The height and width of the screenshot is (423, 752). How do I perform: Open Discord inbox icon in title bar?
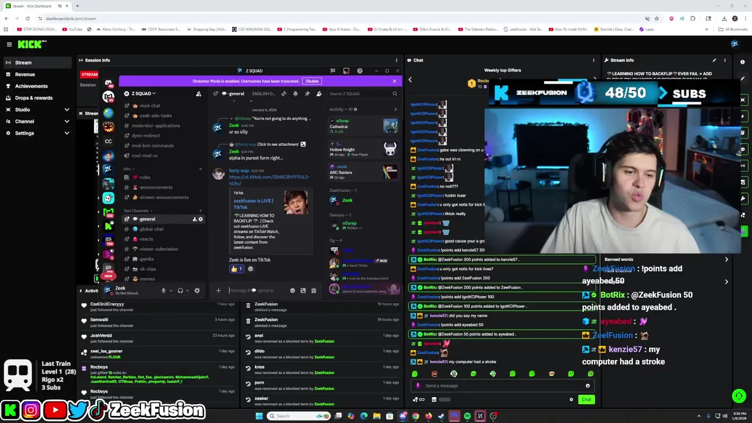coord(346,70)
